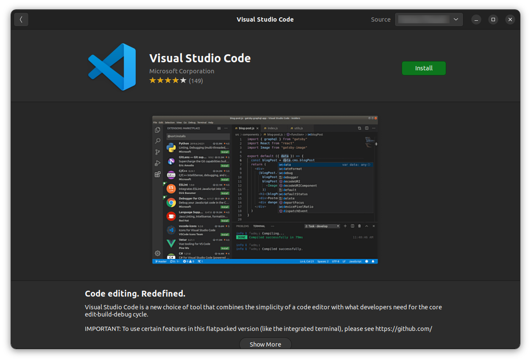Select the Run and Debug icon
This screenshot has height=361, width=531.
[x=157, y=163]
